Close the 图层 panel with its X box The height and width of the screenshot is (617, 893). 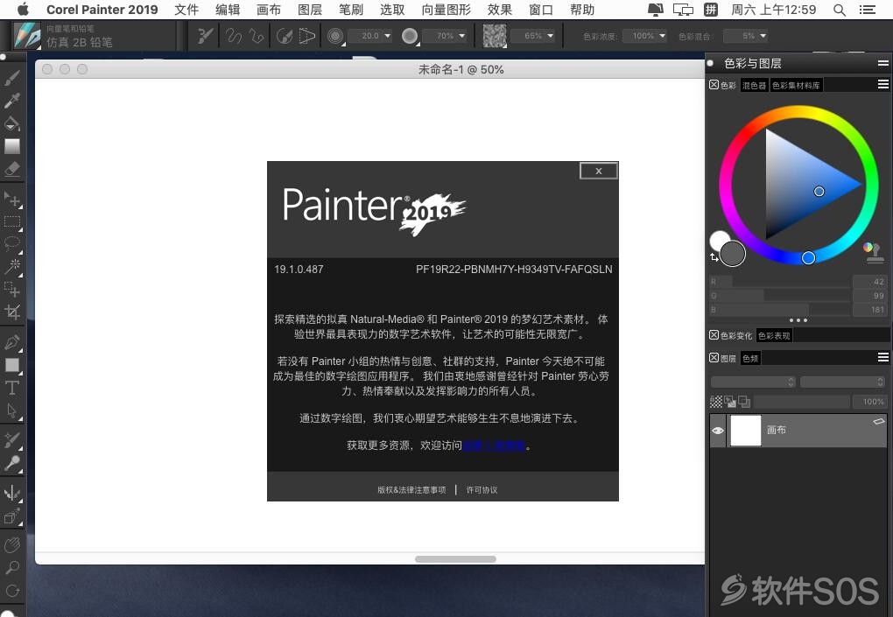[x=714, y=357]
